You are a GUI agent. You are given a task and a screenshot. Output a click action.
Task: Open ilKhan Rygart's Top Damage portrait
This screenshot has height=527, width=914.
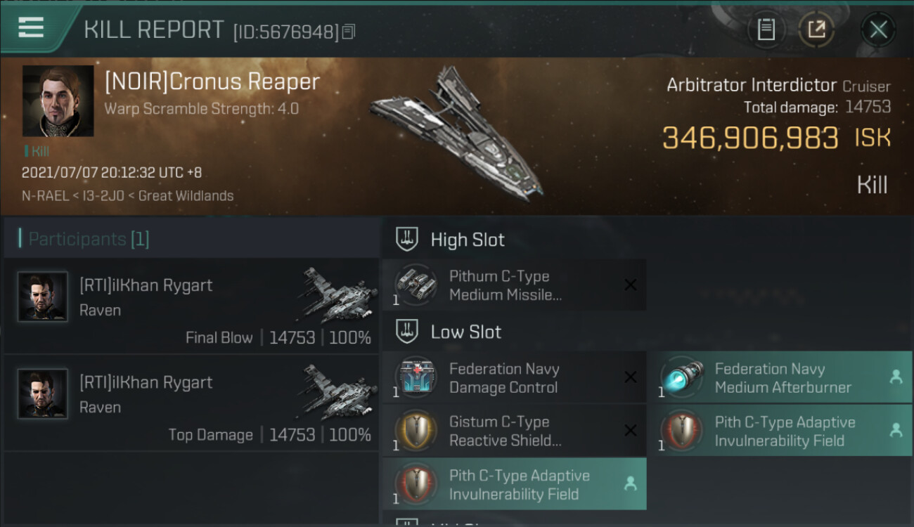[x=42, y=394]
